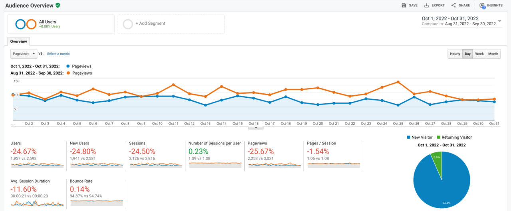511x211 pixels.
Task: Select the Day view button
Action: point(467,54)
